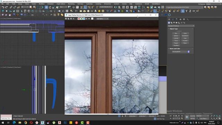The width and height of the screenshot is (222, 125).
Task: Click the Undo arrow in main toolbar
Action: (3, 7)
